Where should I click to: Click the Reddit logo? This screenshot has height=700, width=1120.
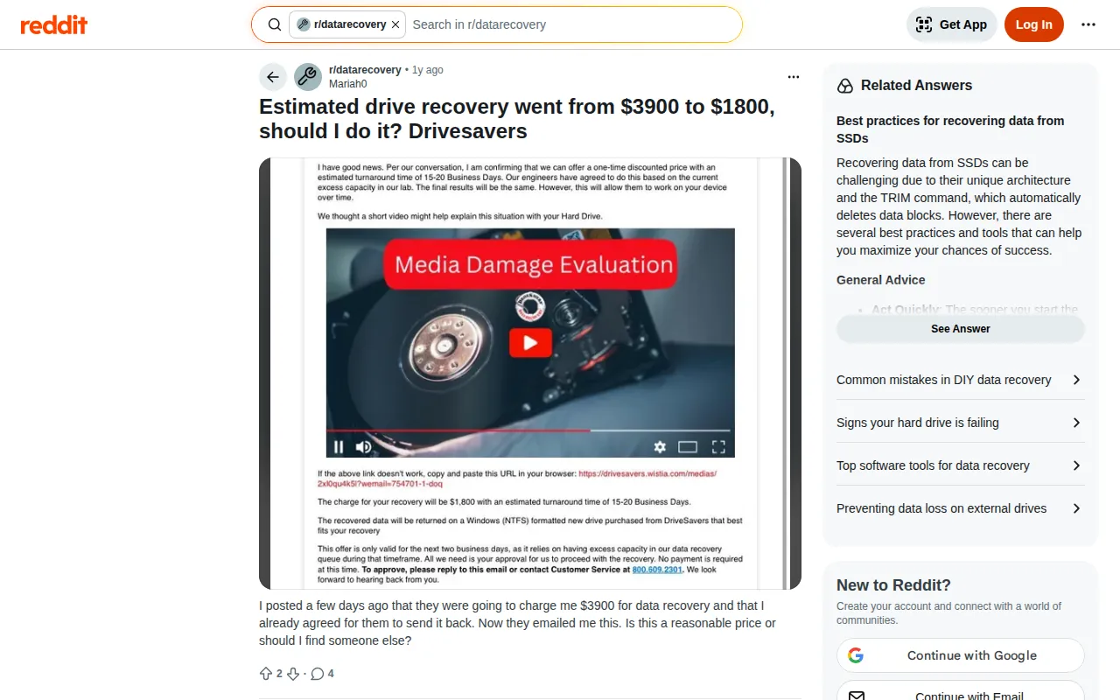[x=54, y=24]
